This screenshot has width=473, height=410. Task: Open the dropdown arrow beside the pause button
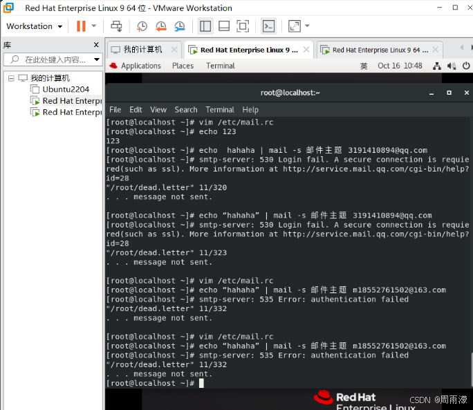click(94, 26)
